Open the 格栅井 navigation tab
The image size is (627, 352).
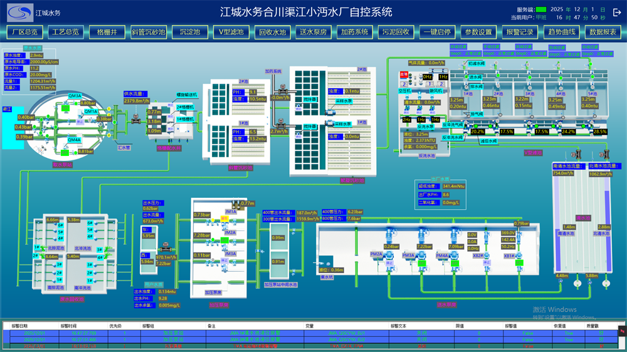tap(107, 32)
